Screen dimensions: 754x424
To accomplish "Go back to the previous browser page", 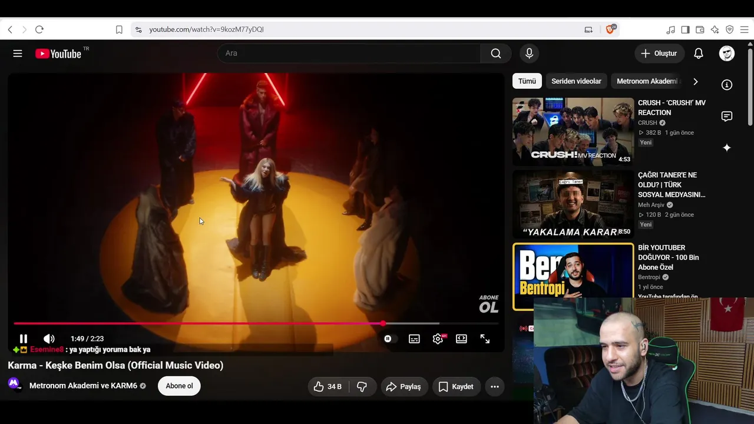I will [10, 29].
